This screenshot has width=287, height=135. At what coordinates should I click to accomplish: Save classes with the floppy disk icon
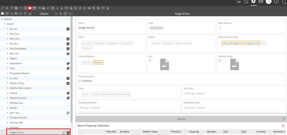65,14
